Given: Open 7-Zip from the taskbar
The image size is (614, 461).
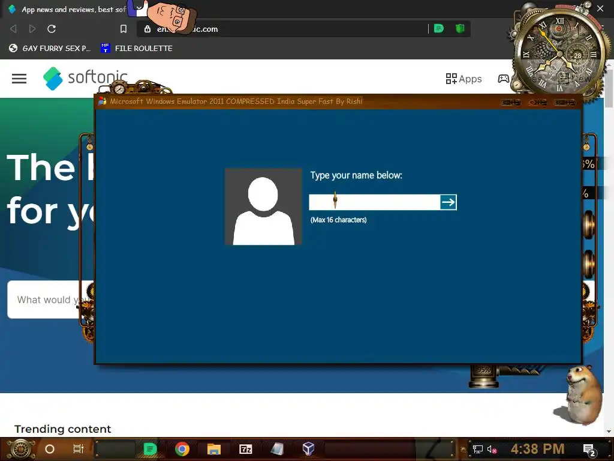Looking at the screenshot, I should pyautogui.click(x=245, y=449).
